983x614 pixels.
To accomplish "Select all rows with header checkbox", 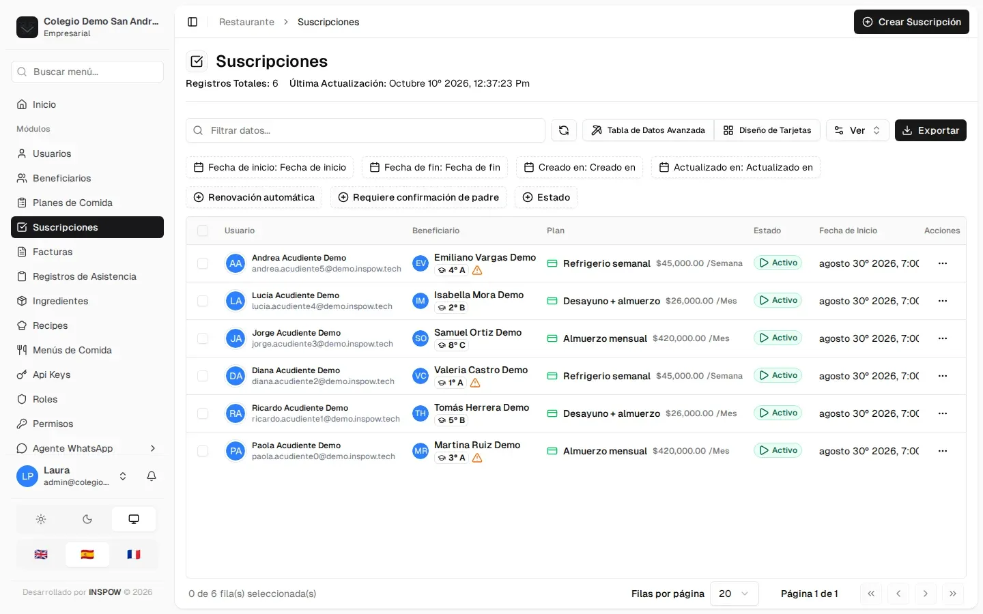I will (203, 231).
